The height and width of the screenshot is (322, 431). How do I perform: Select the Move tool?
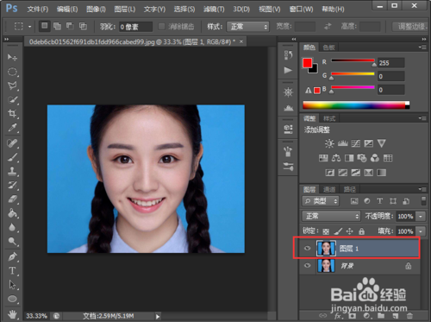click(x=12, y=57)
